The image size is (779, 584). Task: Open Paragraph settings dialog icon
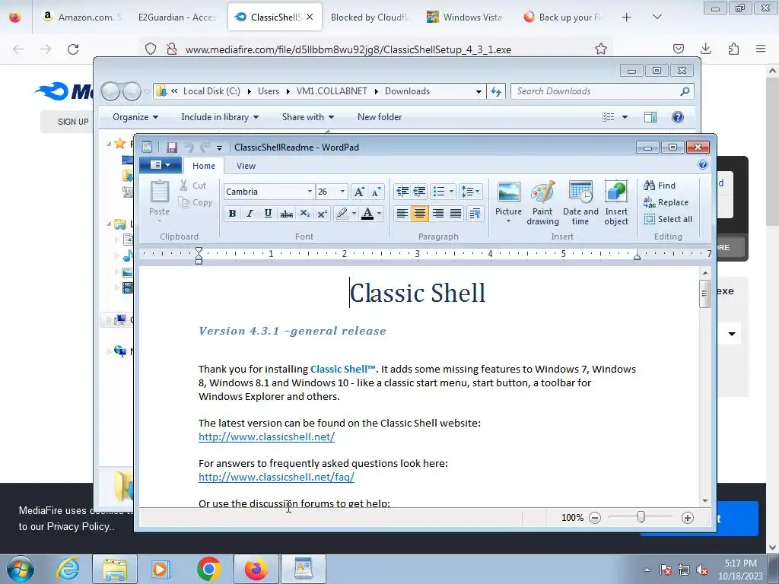pyautogui.click(x=475, y=214)
